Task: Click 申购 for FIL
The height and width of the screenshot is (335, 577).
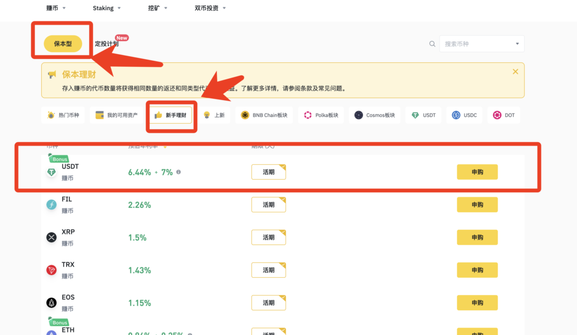Action: 477,205
